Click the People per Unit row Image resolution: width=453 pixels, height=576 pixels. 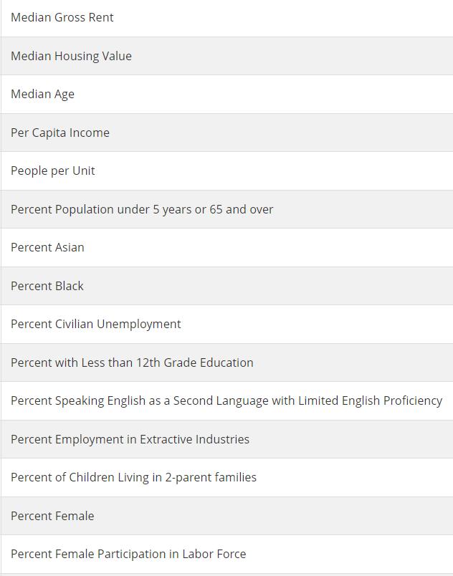(x=226, y=171)
